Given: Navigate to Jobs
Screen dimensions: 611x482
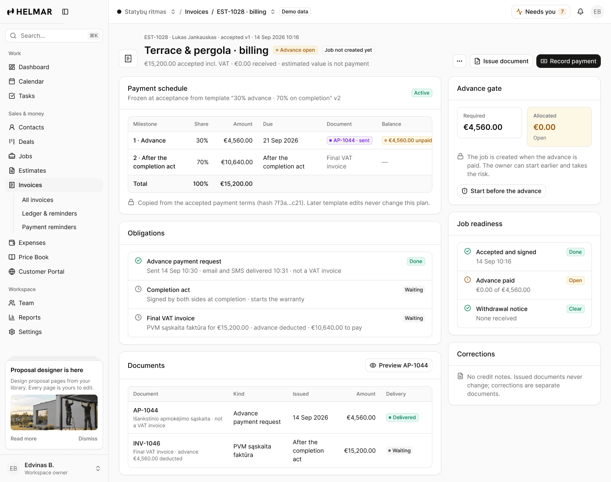Looking at the screenshot, I should 54,156.
